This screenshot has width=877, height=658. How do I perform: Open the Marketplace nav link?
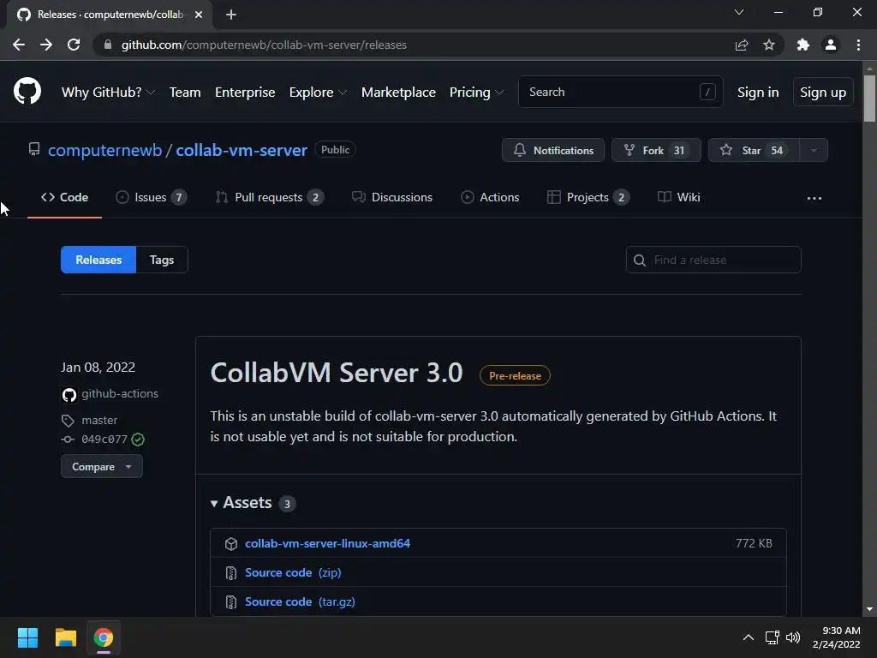pyautogui.click(x=398, y=93)
